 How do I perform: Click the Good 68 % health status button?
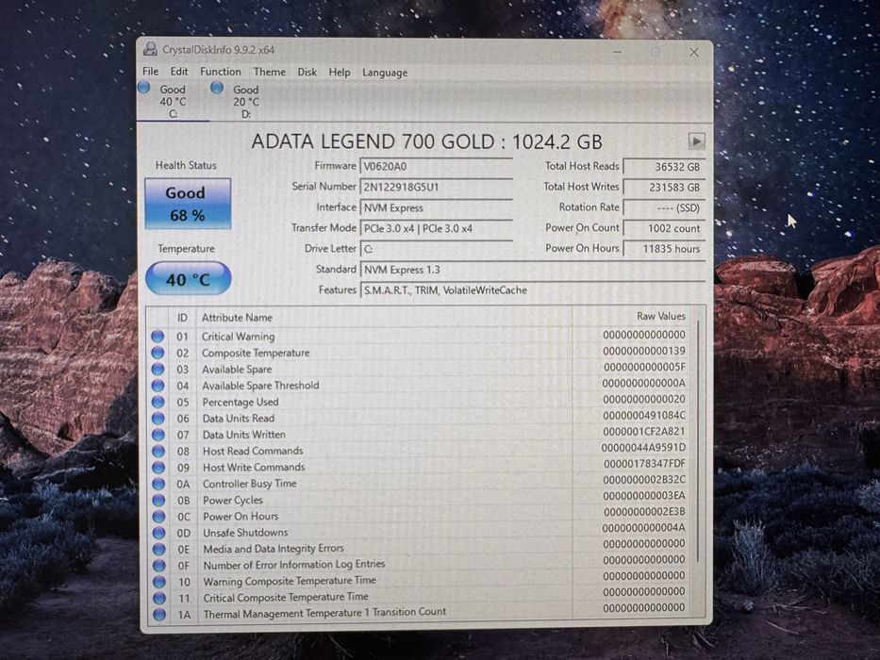188,203
